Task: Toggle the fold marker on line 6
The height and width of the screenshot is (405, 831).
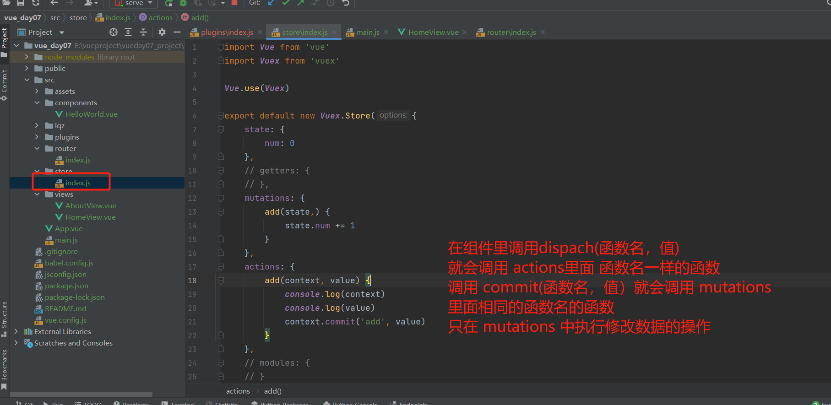Action: point(221,115)
